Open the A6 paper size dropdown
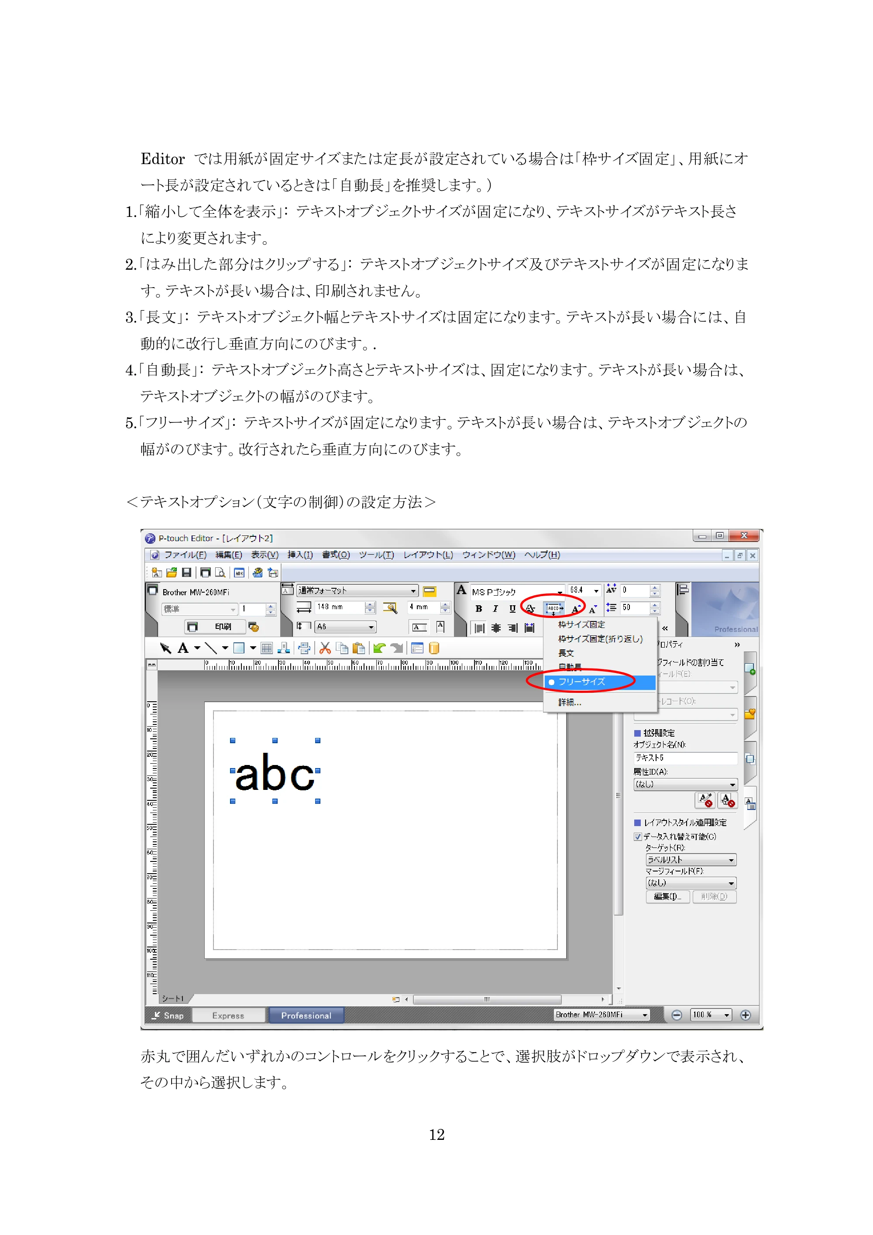The height and width of the screenshot is (1235, 873). (345, 627)
